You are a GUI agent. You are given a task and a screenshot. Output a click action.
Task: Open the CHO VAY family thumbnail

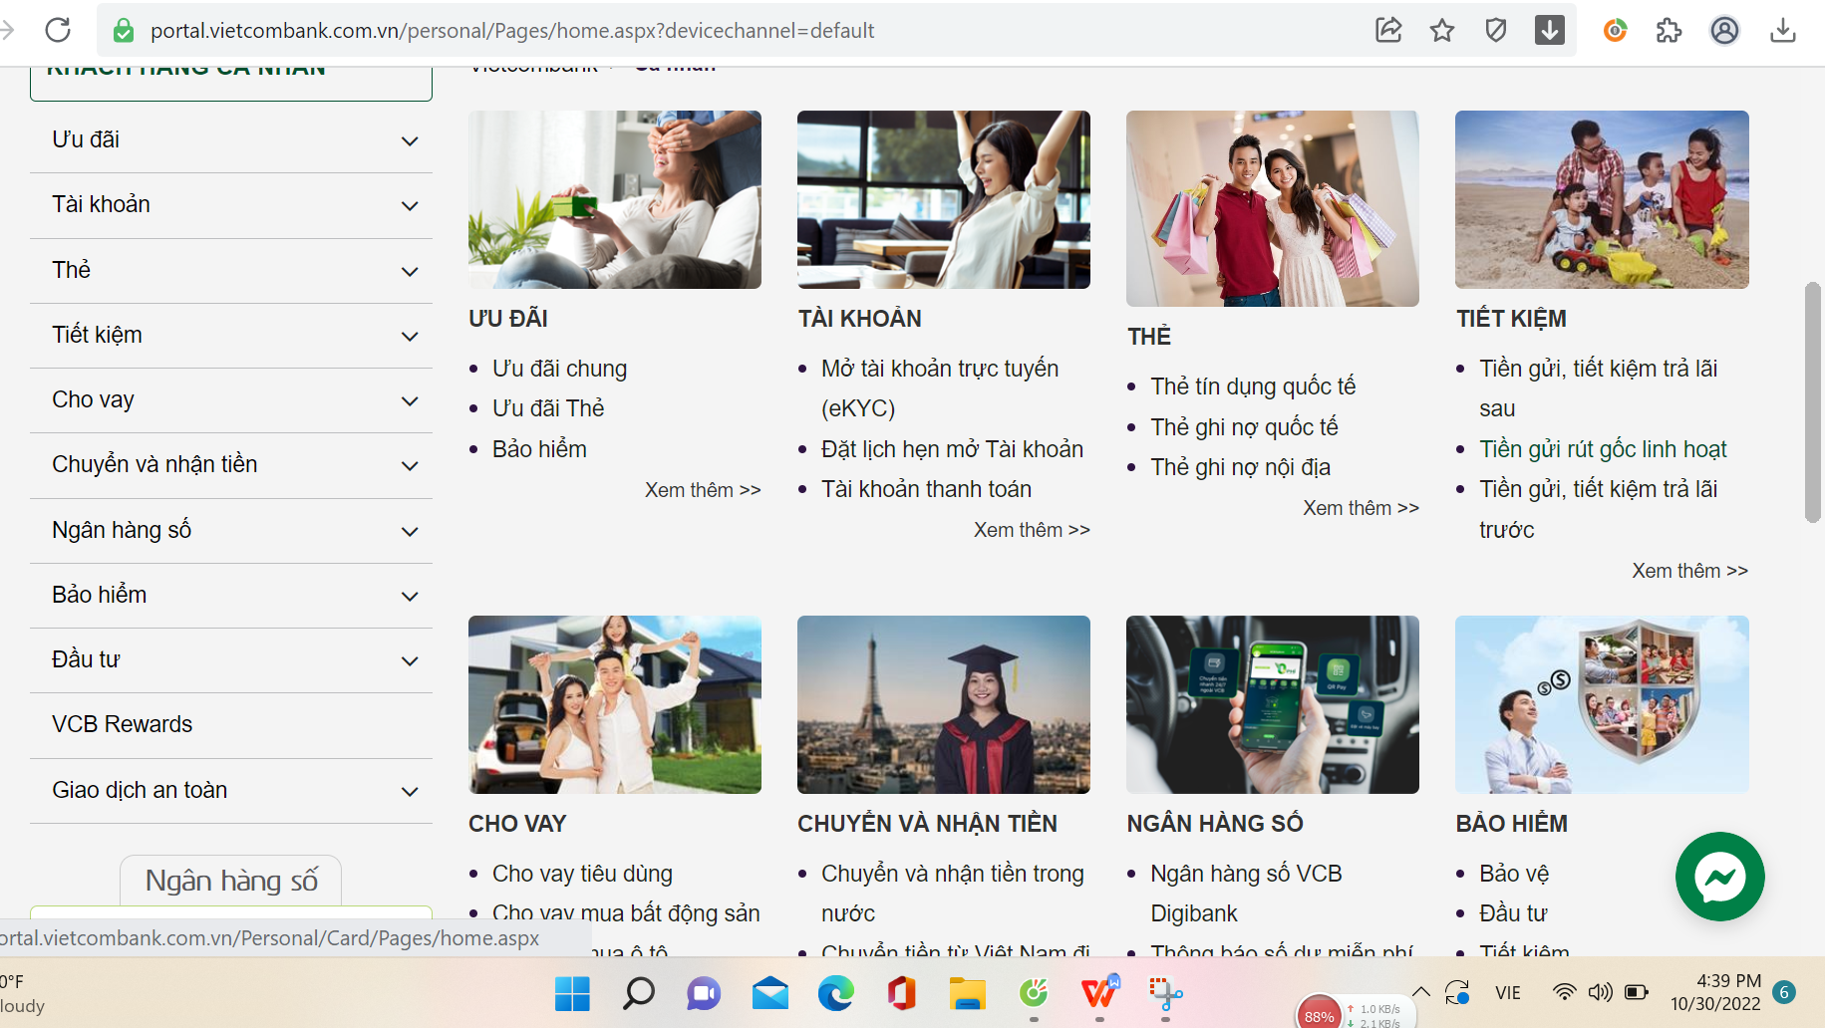[x=615, y=704]
